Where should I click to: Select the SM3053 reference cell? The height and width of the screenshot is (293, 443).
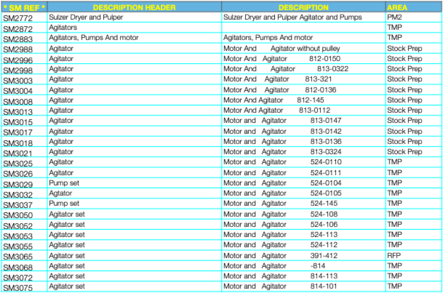pyautogui.click(x=24, y=235)
